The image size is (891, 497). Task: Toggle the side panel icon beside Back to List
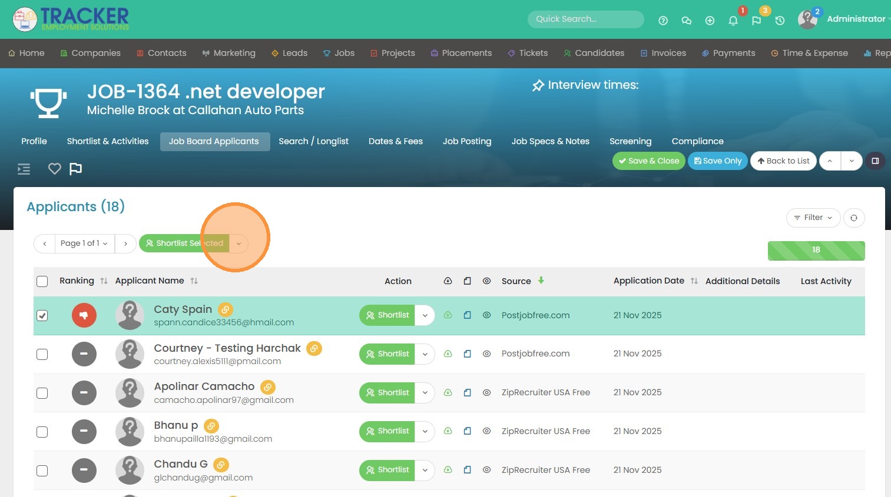pyautogui.click(x=875, y=161)
